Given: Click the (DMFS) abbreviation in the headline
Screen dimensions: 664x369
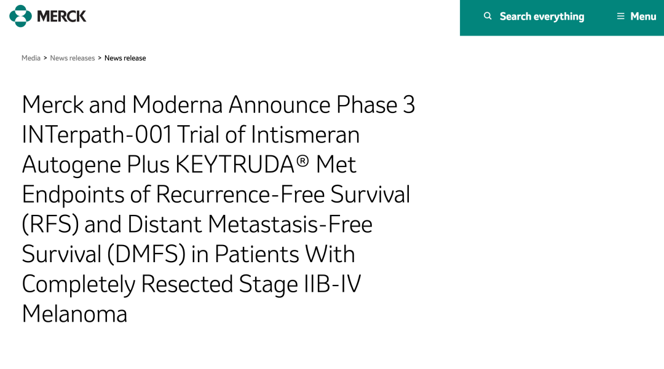Looking at the screenshot, I should 146,254.
